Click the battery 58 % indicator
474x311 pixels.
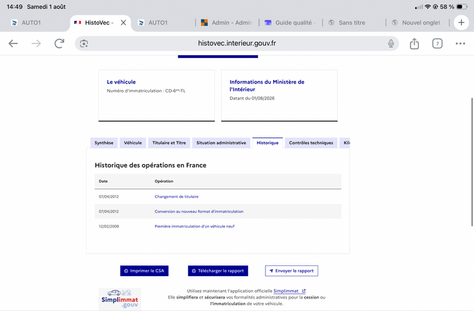pyautogui.click(x=454, y=7)
